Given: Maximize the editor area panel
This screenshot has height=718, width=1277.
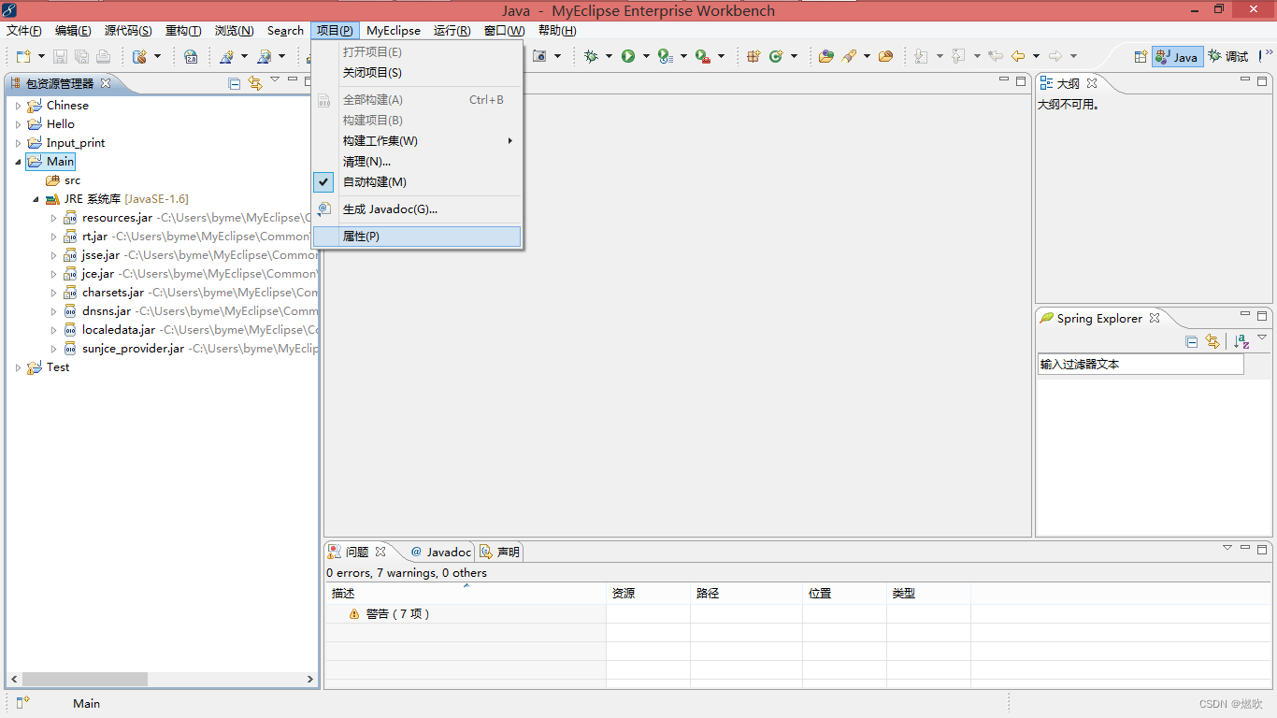Looking at the screenshot, I should 1021,80.
